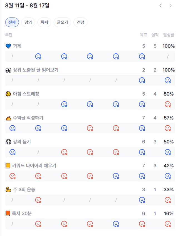Toggle last day's failed face for 아침 스트레칭
178x236 pixels.
pos(168,104)
